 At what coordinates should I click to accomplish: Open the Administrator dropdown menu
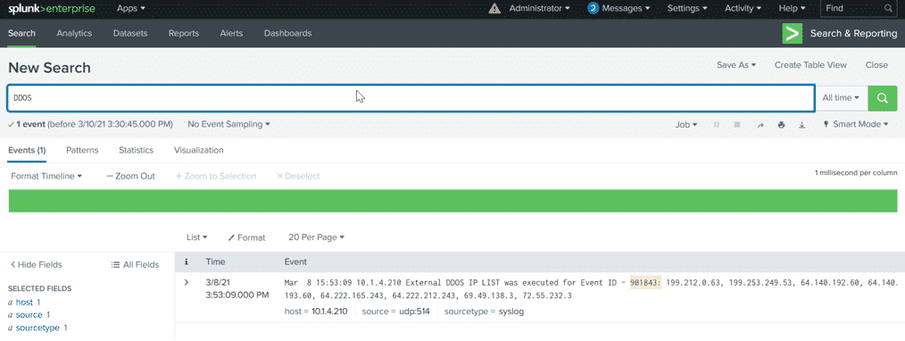pyautogui.click(x=539, y=8)
